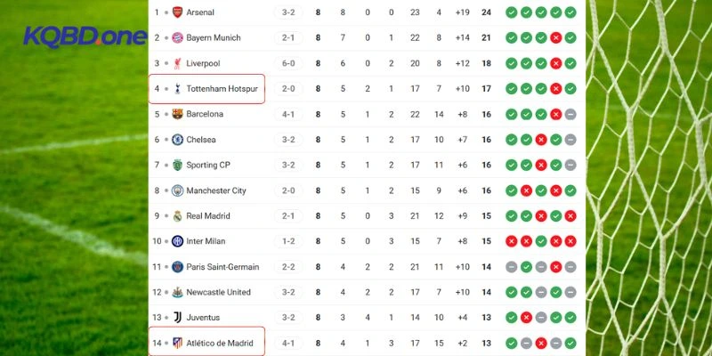Viewport: 712px width, 356px height.
Task: Click the Barcelona club crest
Action: click(x=177, y=114)
